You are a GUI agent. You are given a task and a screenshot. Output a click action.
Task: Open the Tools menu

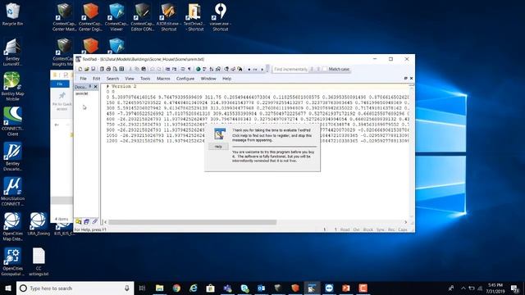pos(145,79)
